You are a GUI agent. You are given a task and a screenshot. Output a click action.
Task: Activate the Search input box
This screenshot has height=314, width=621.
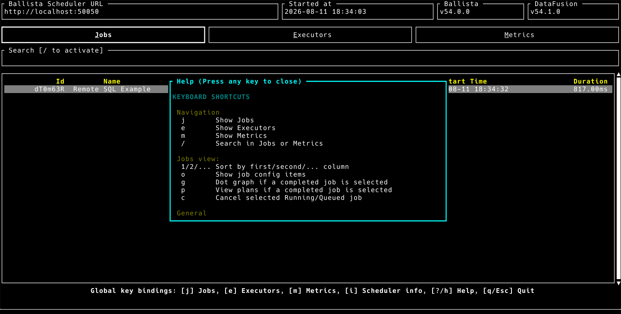310,58
